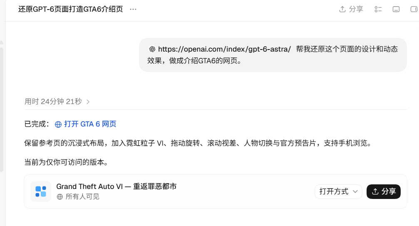This screenshot has width=419, height=226.
Task: Open the three-dot menu beside conversation title
Action: pyautogui.click(x=133, y=9)
